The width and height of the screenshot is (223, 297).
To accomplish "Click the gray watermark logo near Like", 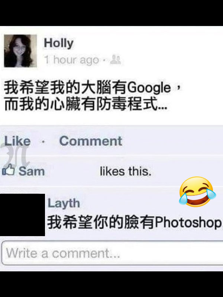I will tap(15, 156).
